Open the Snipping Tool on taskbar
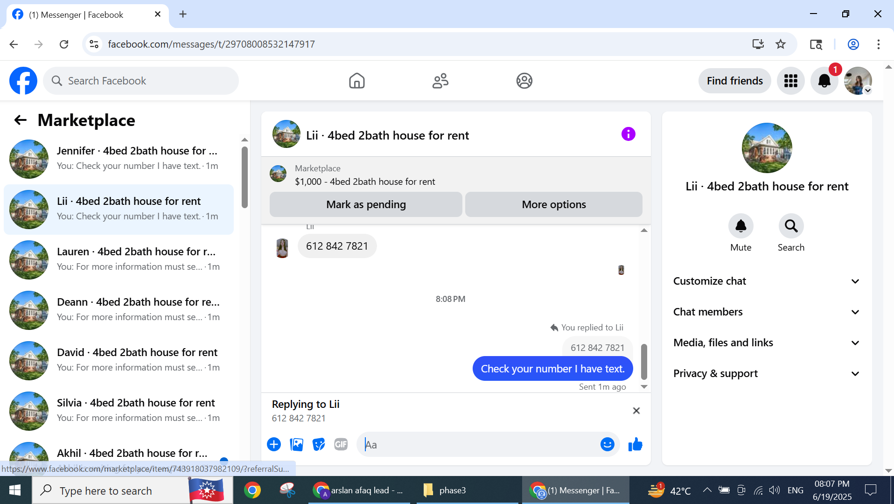 [287, 490]
